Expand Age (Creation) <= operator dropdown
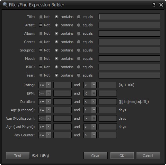 [x=45, y=110]
